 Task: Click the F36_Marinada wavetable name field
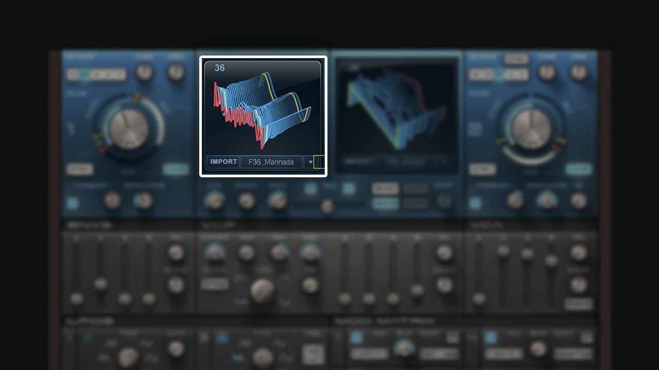tap(271, 162)
